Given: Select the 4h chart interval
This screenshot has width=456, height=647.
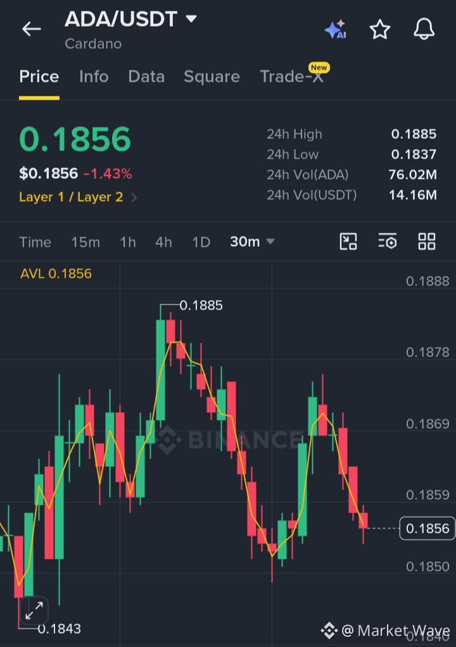Looking at the screenshot, I should click(163, 242).
